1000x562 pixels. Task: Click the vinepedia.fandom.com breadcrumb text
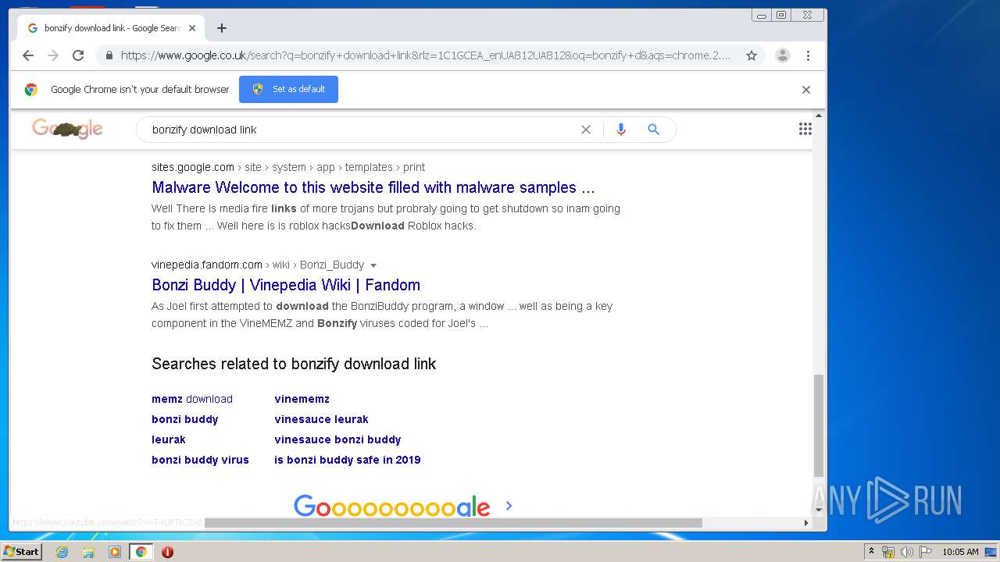pyautogui.click(x=207, y=265)
